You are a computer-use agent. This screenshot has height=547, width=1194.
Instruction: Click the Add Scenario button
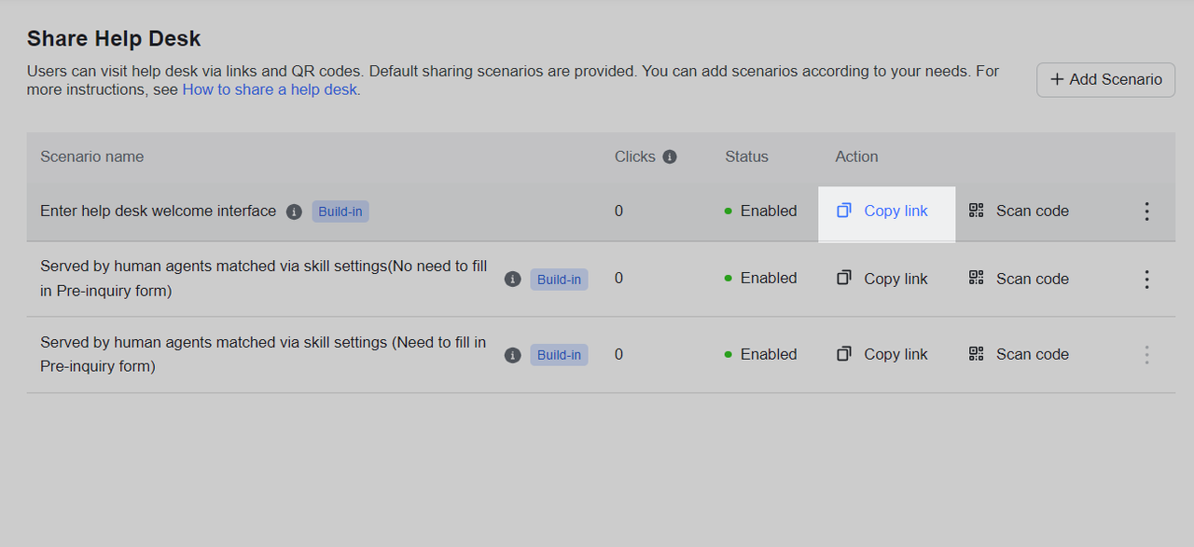pyautogui.click(x=1105, y=80)
